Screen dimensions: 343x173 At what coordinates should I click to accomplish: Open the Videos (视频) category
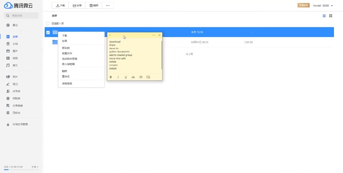click(12, 58)
